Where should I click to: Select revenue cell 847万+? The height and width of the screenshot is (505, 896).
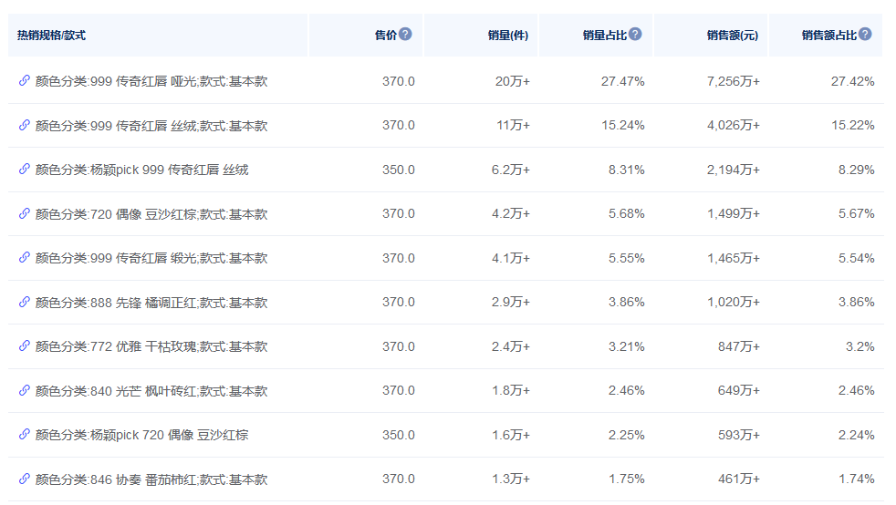pyautogui.click(x=739, y=347)
